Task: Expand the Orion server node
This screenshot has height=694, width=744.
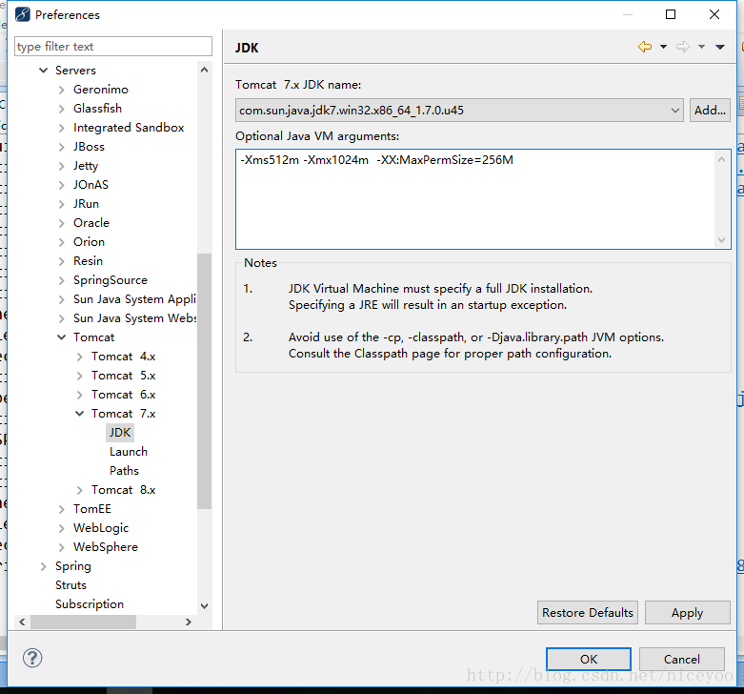Action: coord(61,242)
